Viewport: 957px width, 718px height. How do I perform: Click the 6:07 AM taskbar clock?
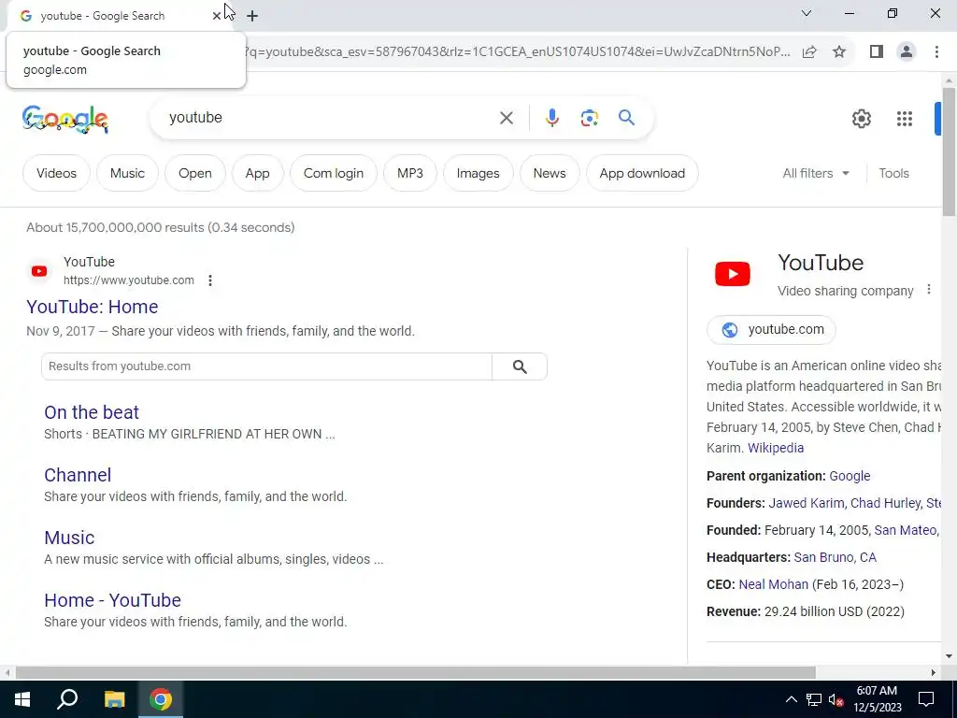tap(877, 699)
